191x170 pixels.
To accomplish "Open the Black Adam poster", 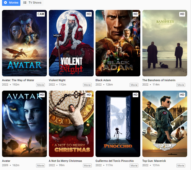I will pyautogui.click(x=118, y=43).
